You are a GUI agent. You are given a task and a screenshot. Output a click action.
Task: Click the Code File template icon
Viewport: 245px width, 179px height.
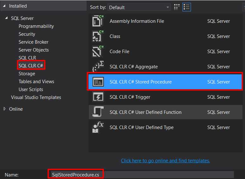tap(98, 51)
